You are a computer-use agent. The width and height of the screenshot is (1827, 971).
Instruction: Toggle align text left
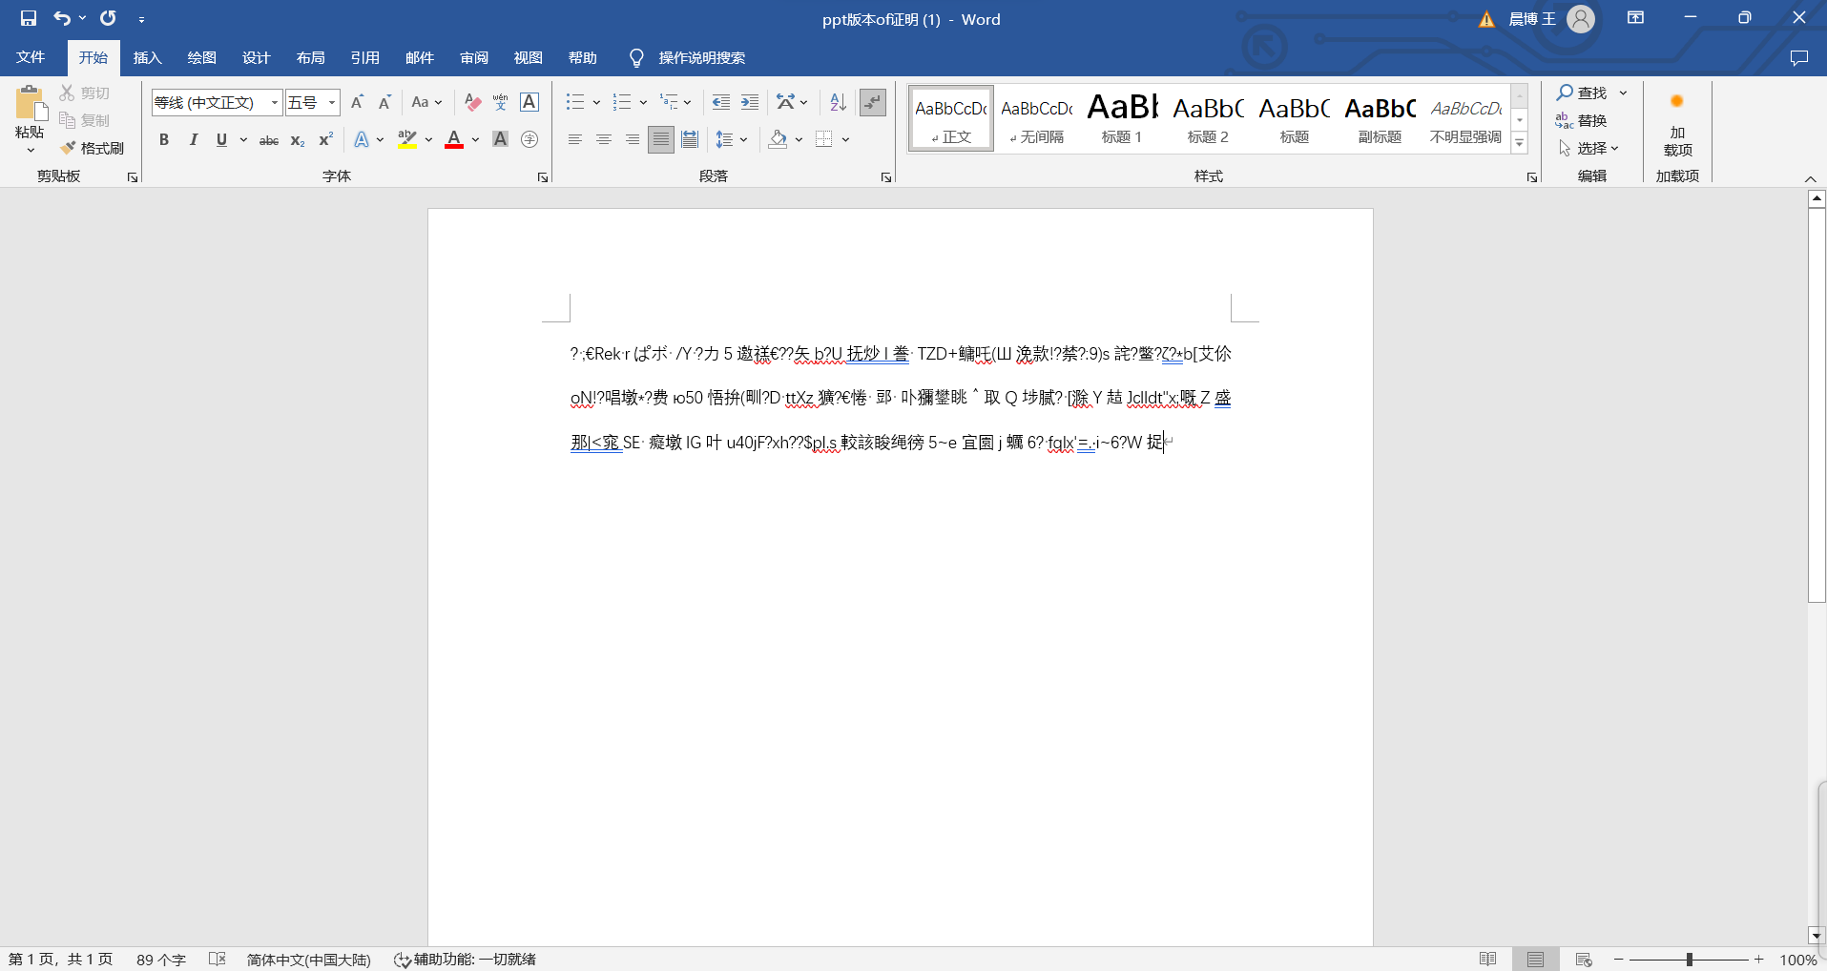(x=575, y=139)
